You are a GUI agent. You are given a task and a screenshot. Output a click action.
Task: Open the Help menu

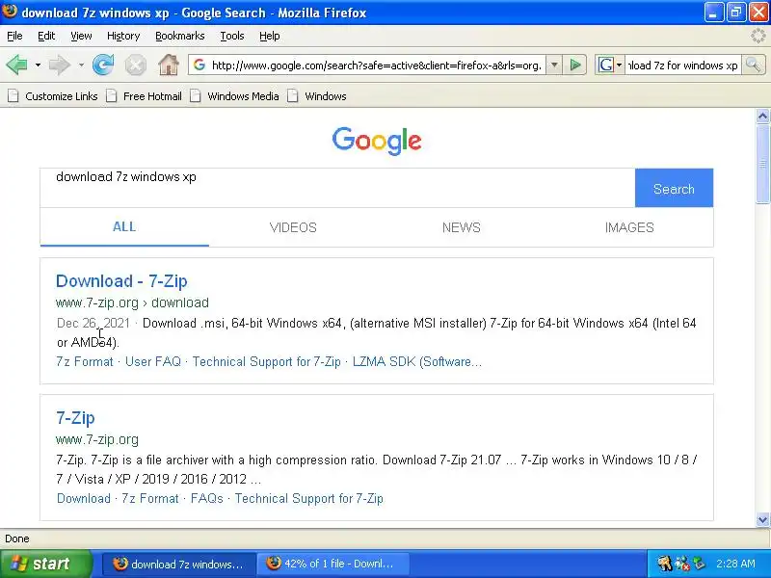point(270,36)
